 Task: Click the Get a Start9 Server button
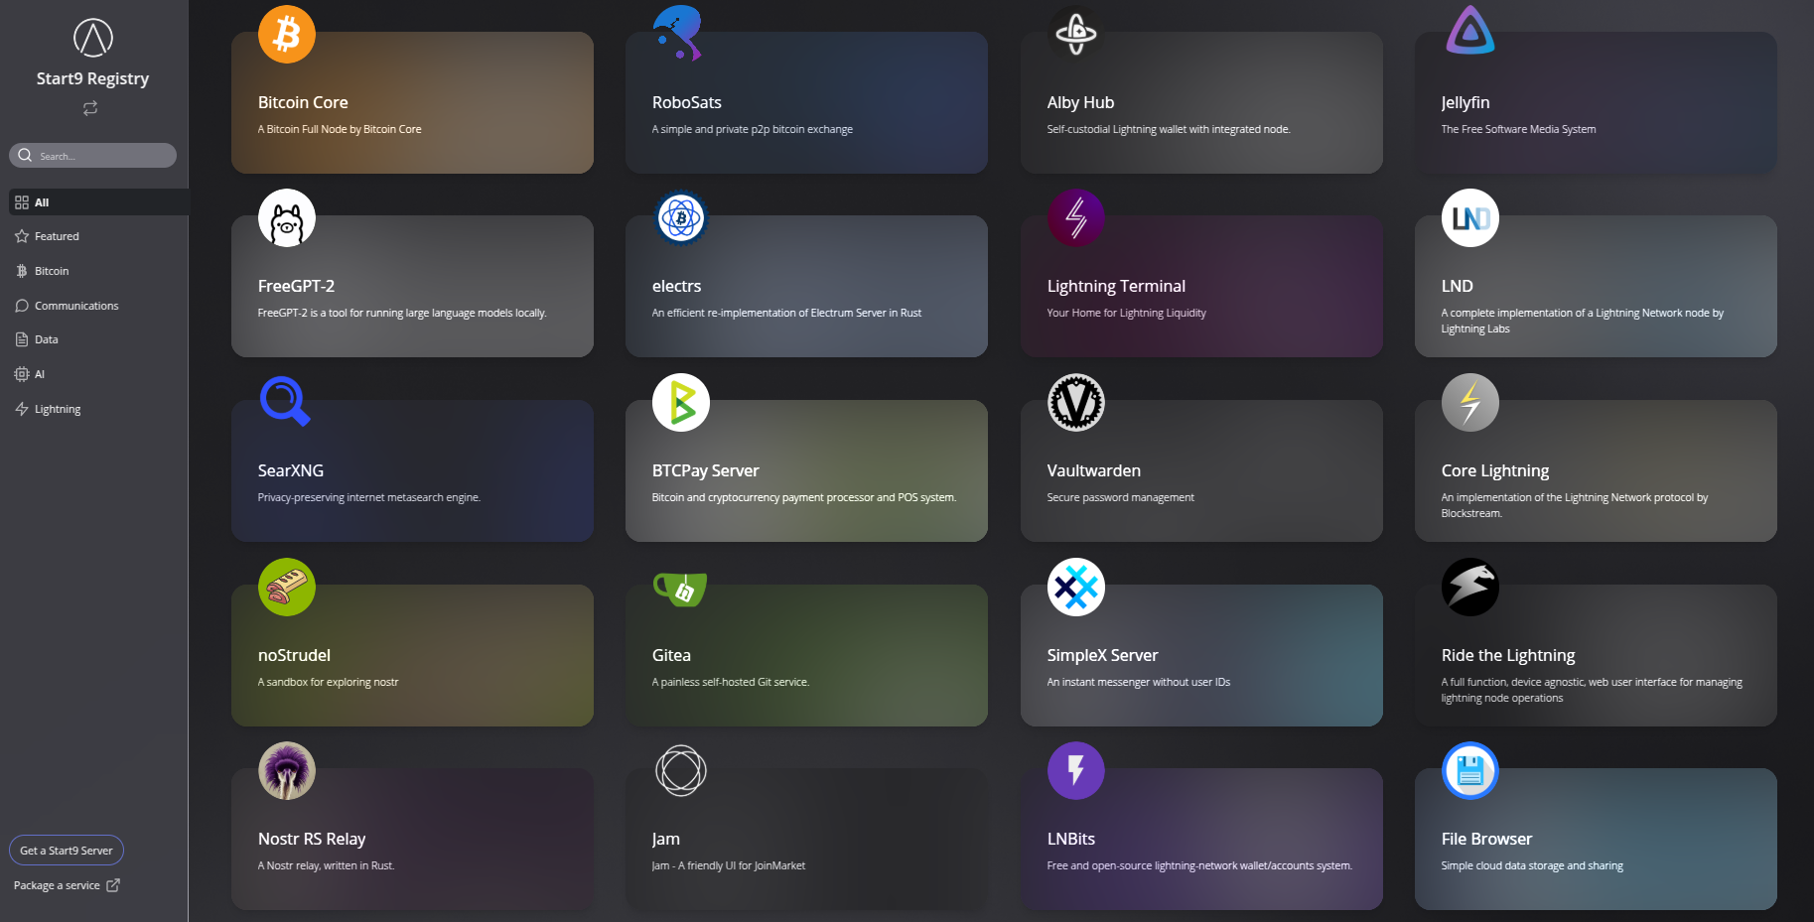66,850
